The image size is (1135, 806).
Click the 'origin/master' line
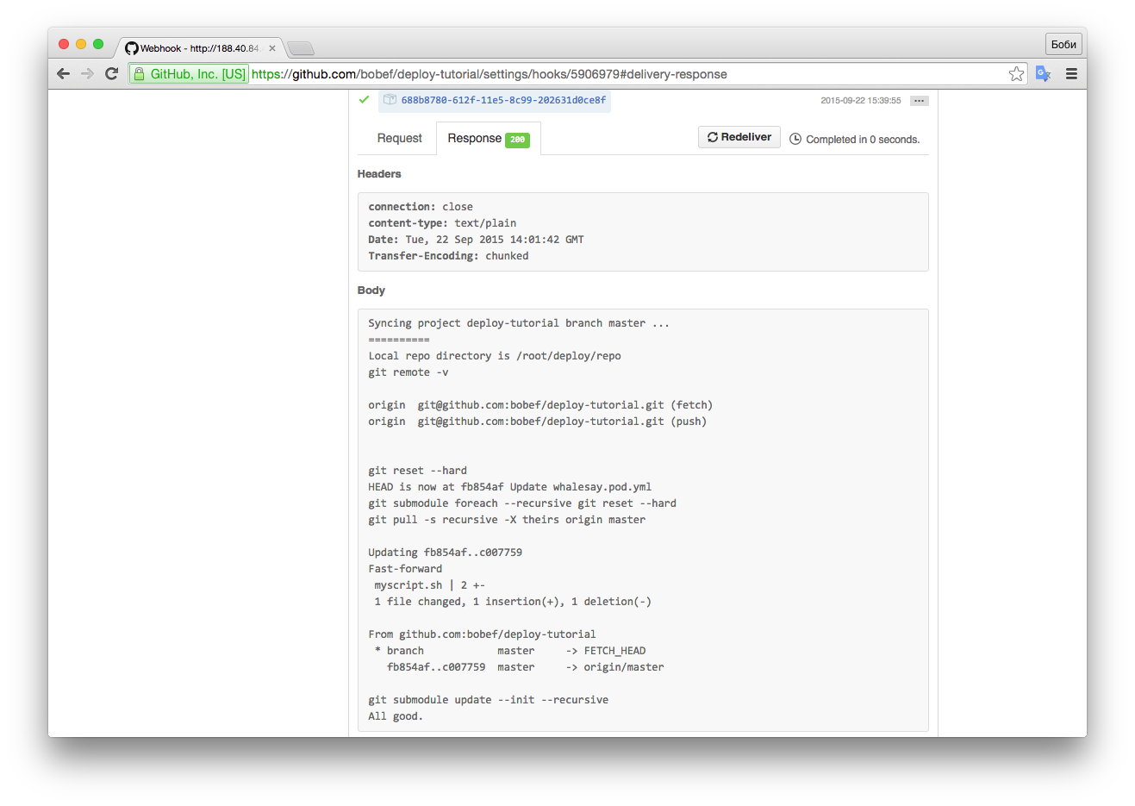526,667
